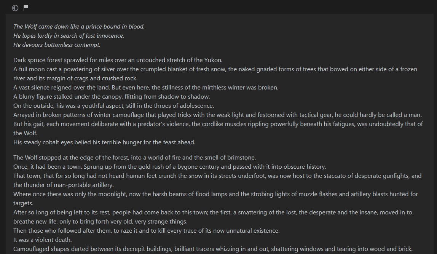Click the line "His steady cobalt eyes belied"
Viewport: 437px width, 254px height.
tap(104, 142)
